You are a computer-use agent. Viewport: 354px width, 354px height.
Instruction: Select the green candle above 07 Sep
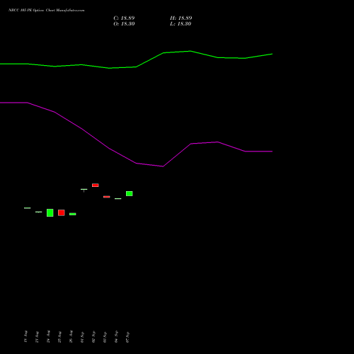130,193
